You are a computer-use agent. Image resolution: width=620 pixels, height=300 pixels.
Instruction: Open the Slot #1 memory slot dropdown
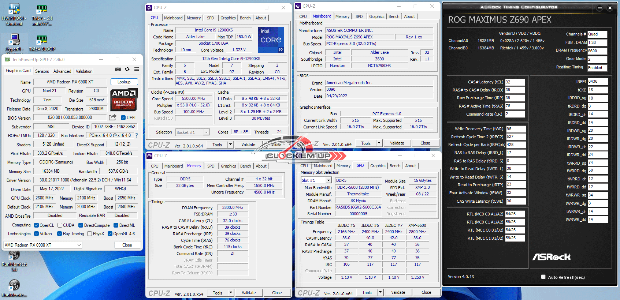[x=328, y=180]
